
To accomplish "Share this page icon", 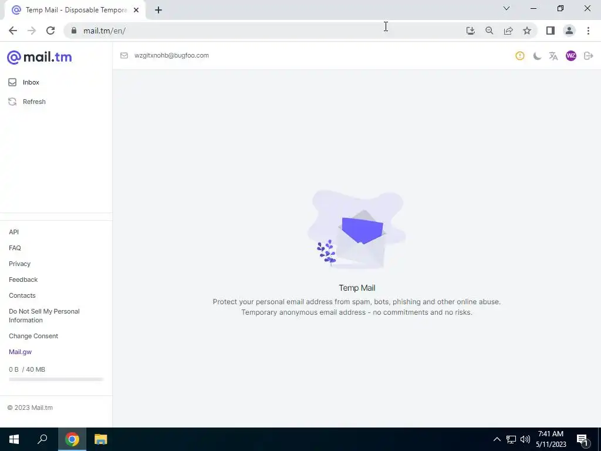I will [508, 31].
